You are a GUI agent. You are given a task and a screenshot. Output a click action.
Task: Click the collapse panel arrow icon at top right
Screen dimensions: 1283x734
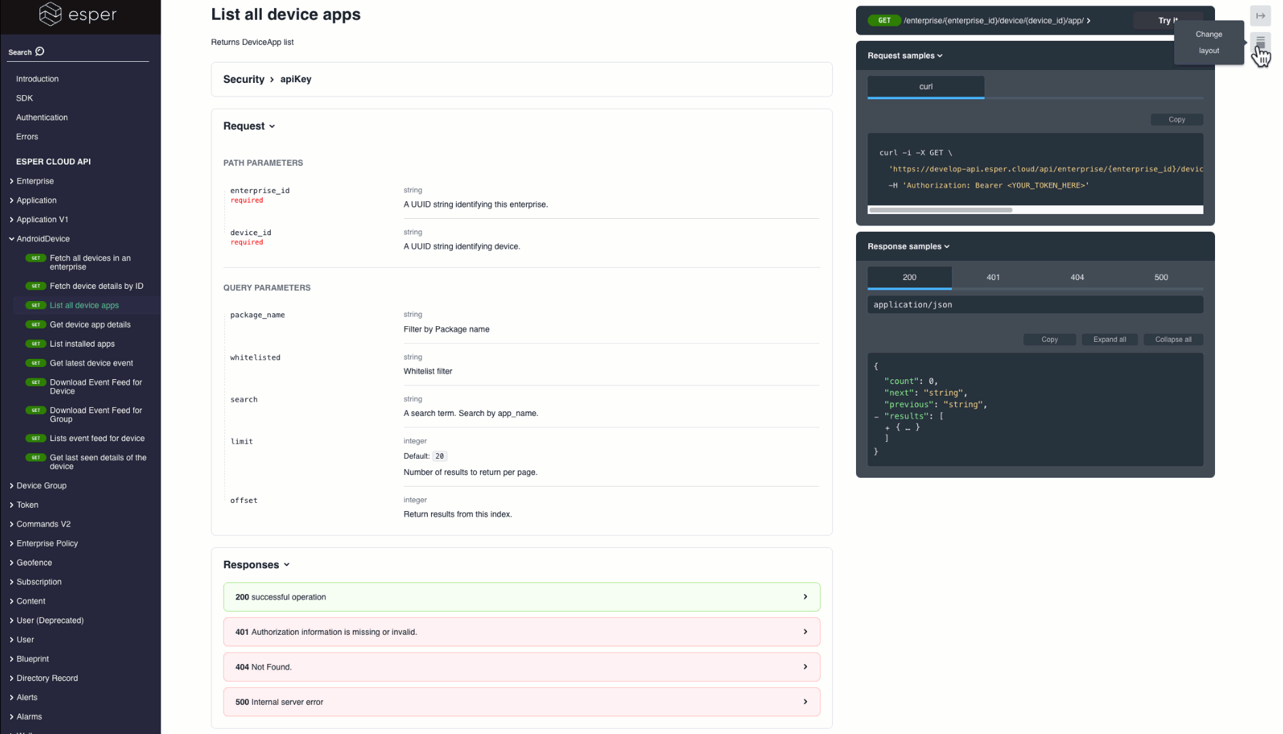[x=1261, y=16]
